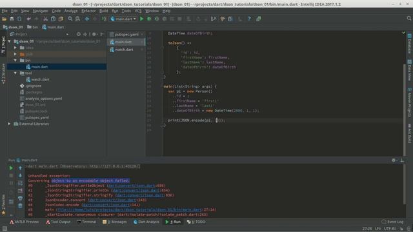Image resolution: width=413 pixels, height=232 pixels.
Task: Click the Search Everywhere magnifier icon
Action: tap(408, 18)
